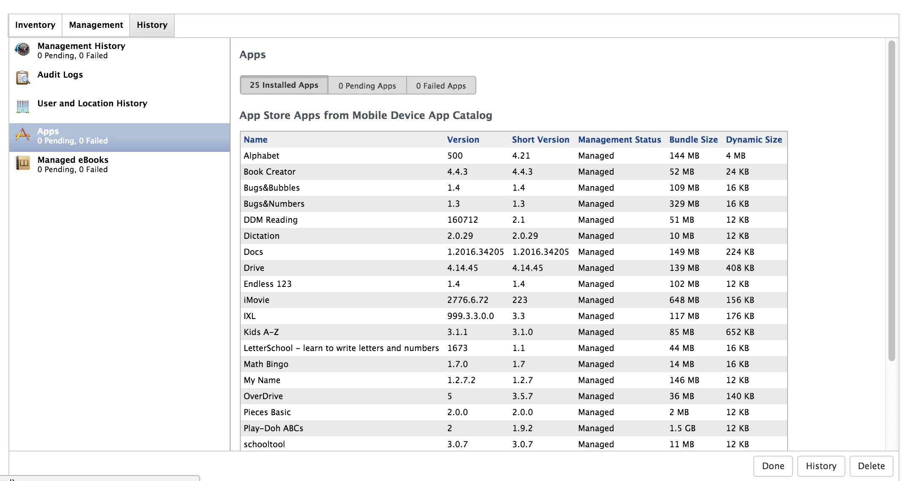Click the Managed eBooks book icon
Screen dimensions: 907x481
(23, 163)
